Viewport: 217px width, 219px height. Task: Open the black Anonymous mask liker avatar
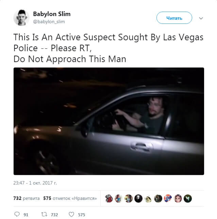coord(138,198)
